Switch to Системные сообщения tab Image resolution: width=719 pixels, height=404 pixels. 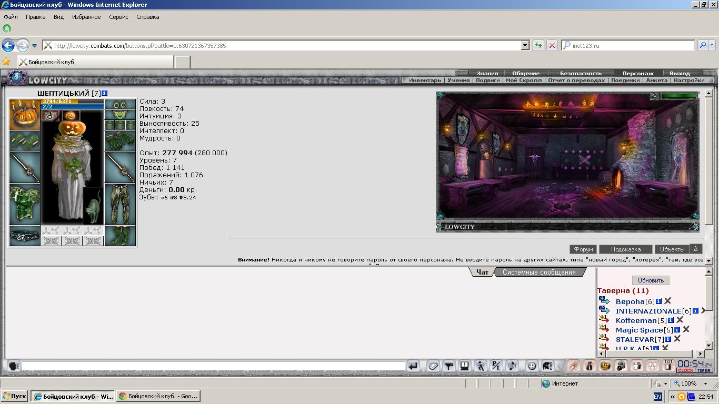pyautogui.click(x=539, y=272)
